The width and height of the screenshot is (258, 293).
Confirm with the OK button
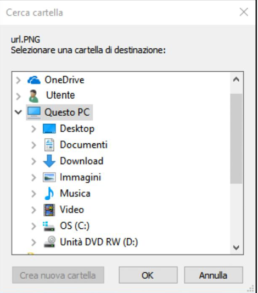148,275
